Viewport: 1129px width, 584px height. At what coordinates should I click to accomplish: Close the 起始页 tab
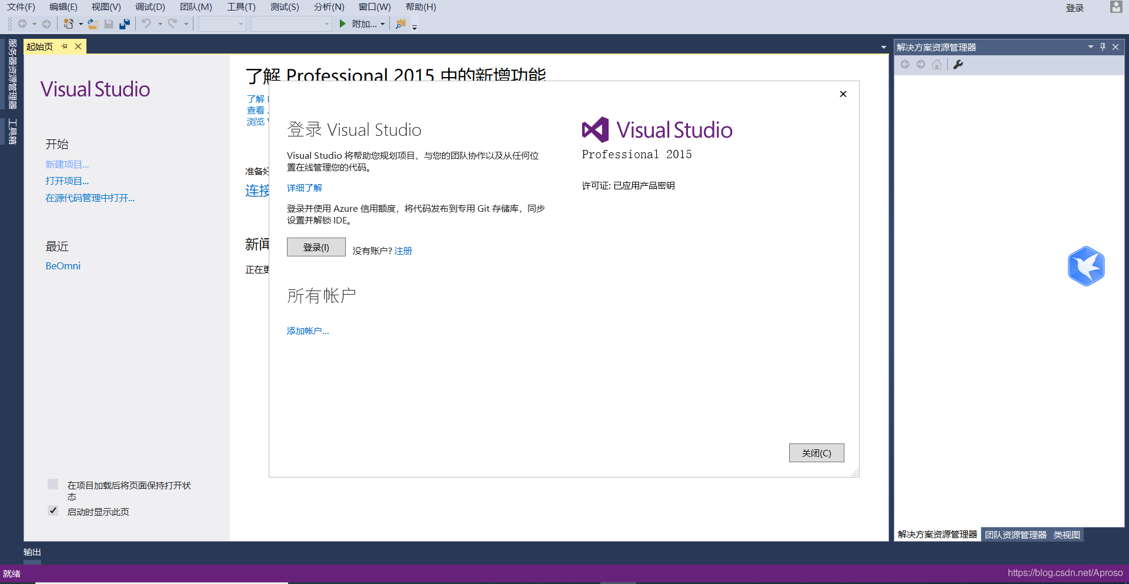click(x=78, y=46)
